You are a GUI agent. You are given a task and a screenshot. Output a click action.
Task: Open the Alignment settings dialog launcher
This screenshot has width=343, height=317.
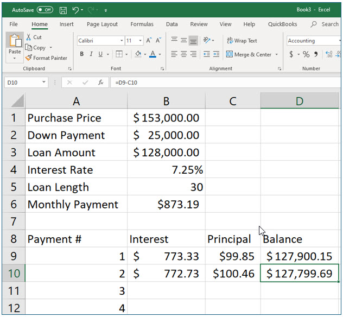pos(280,69)
